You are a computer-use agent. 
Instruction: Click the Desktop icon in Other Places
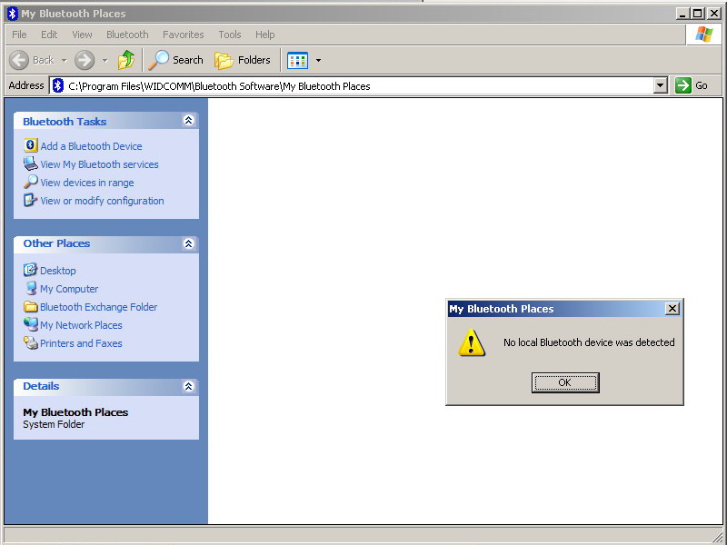(x=31, y=269)
